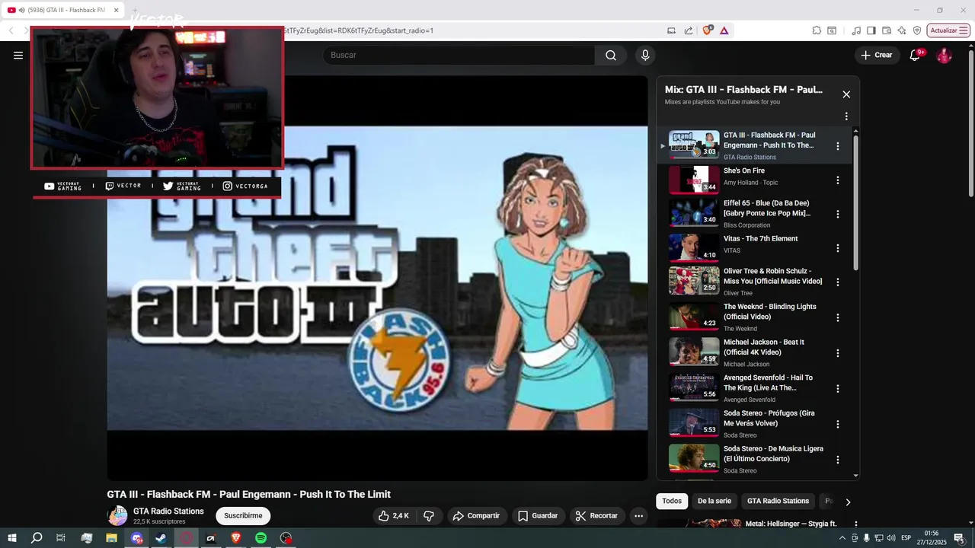Open the YouTube hamburger guide menu
This screenshot has height=548, width=975.
[18, 55]
